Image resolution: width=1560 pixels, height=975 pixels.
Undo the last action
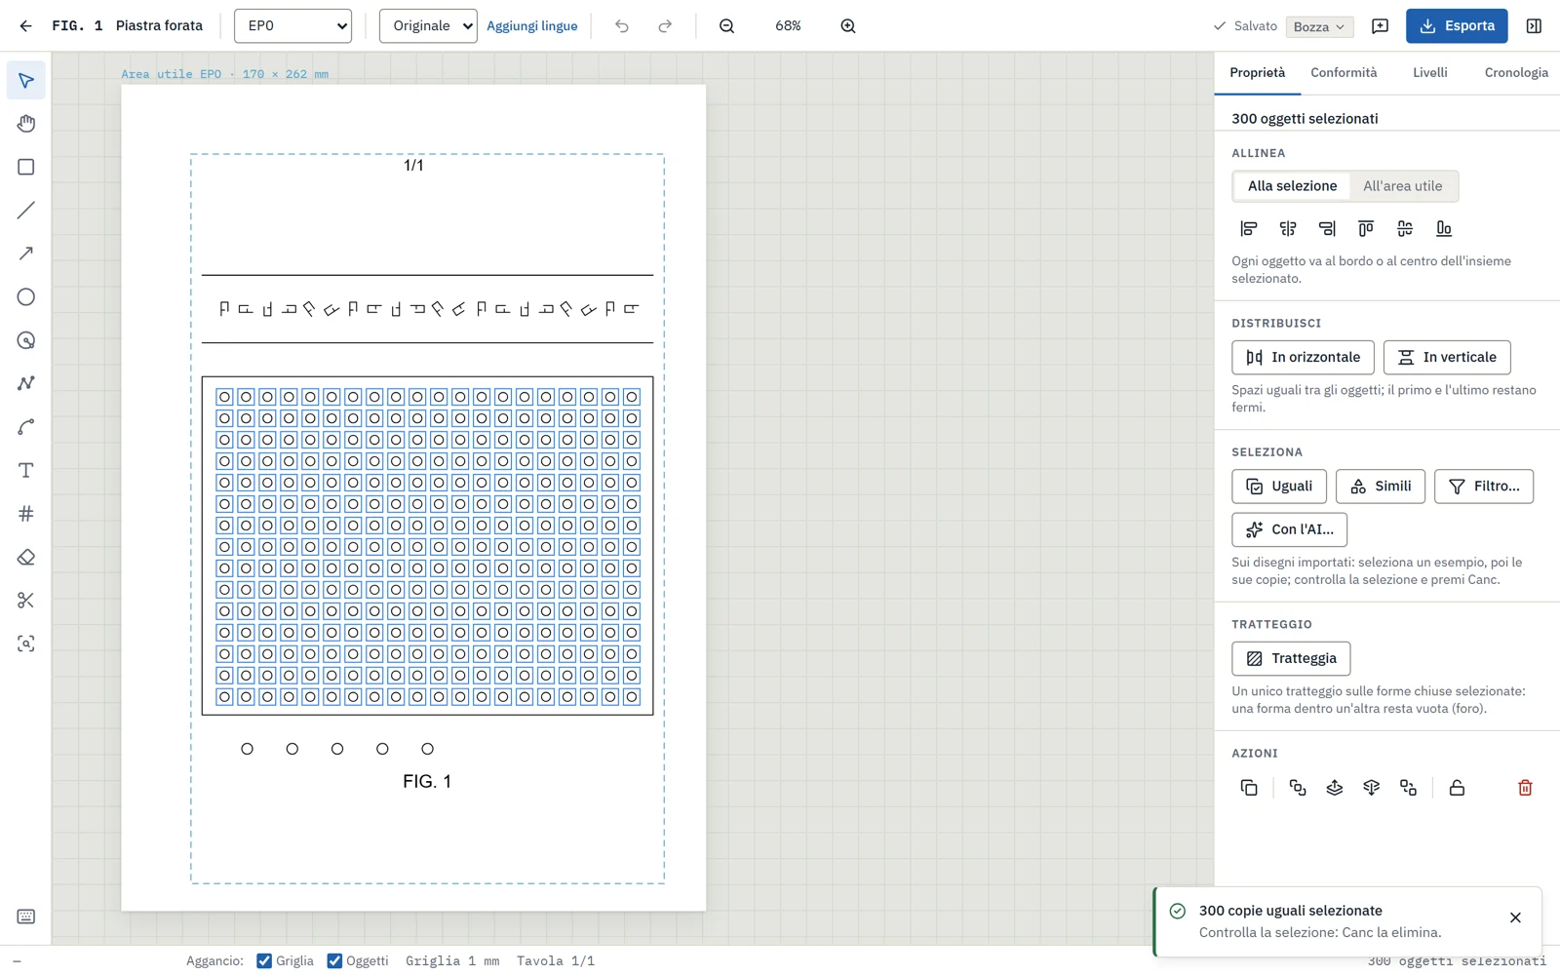pyautogui.click(x=622, y=26)
